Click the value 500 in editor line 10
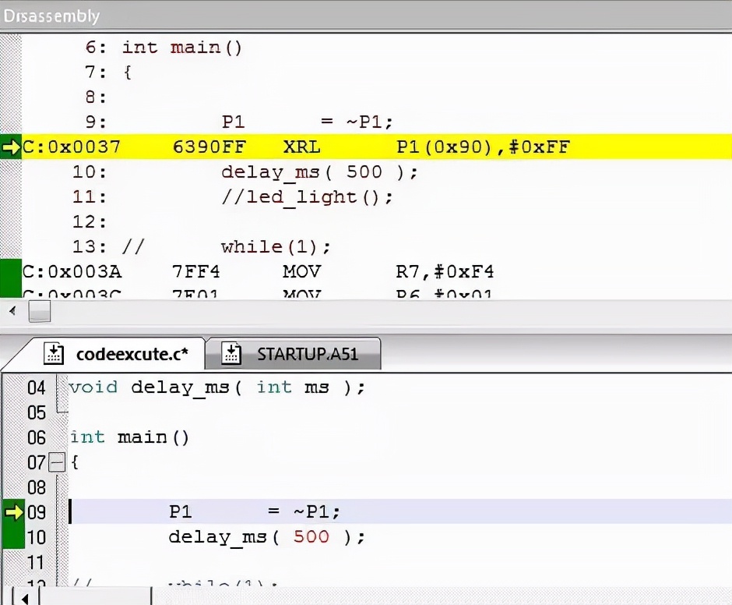Screen dimensions: 732x605 point(311,536)
